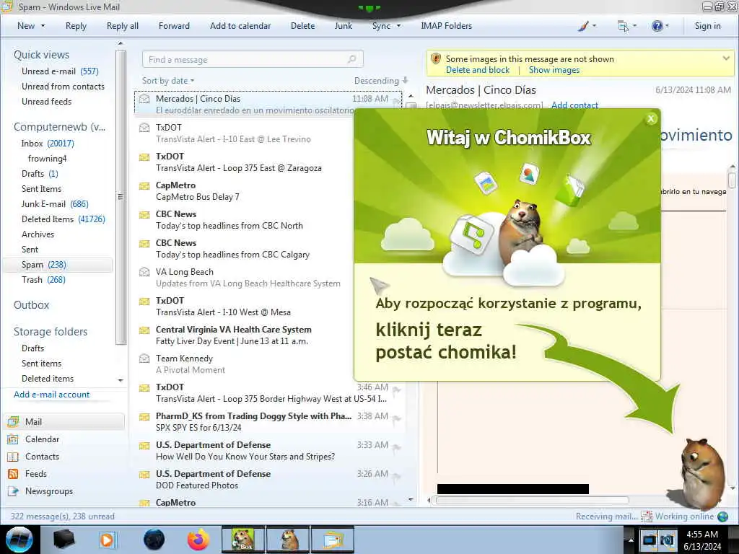Flag the DOD Featured Photos message
The width and height of the screenshot is (739, 554).
click(x=397, y=477)
